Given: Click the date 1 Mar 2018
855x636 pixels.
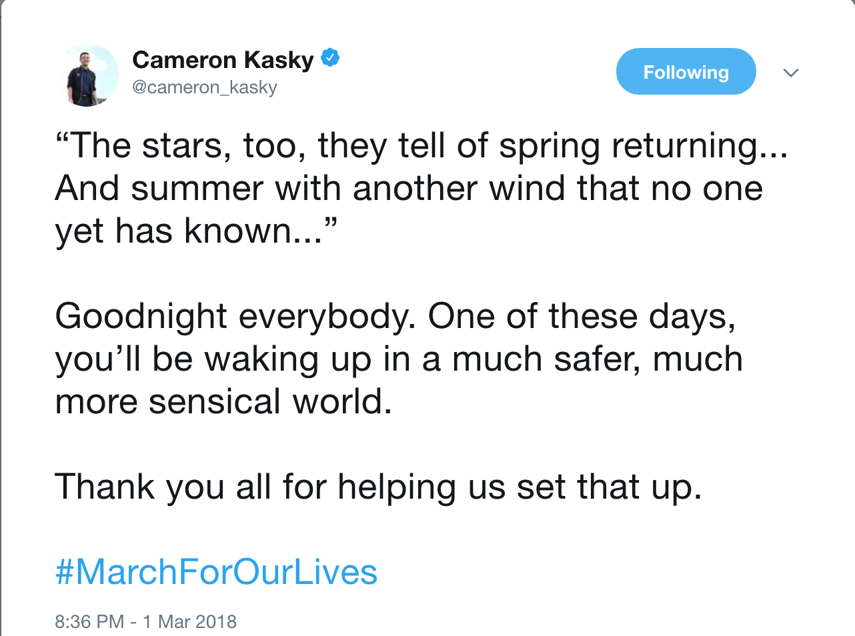Looking at the screenshot, I should click(x=189, y=621).
